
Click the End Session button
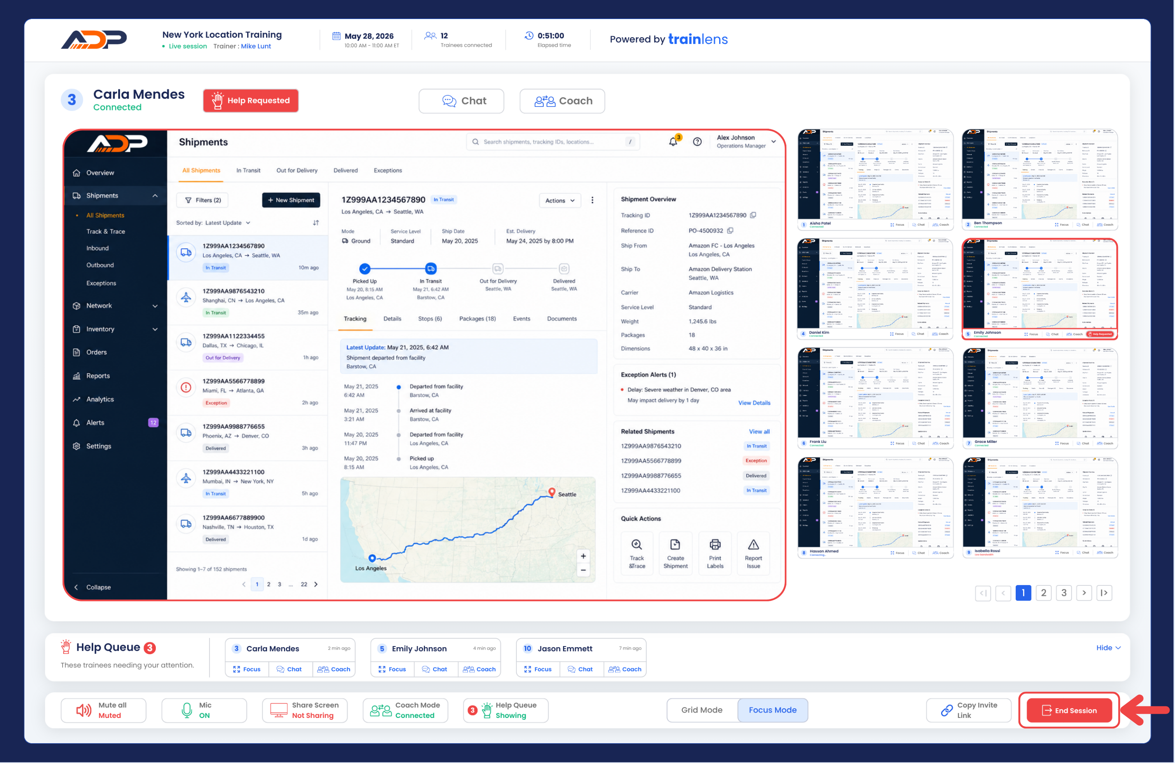coord(1069,710)
